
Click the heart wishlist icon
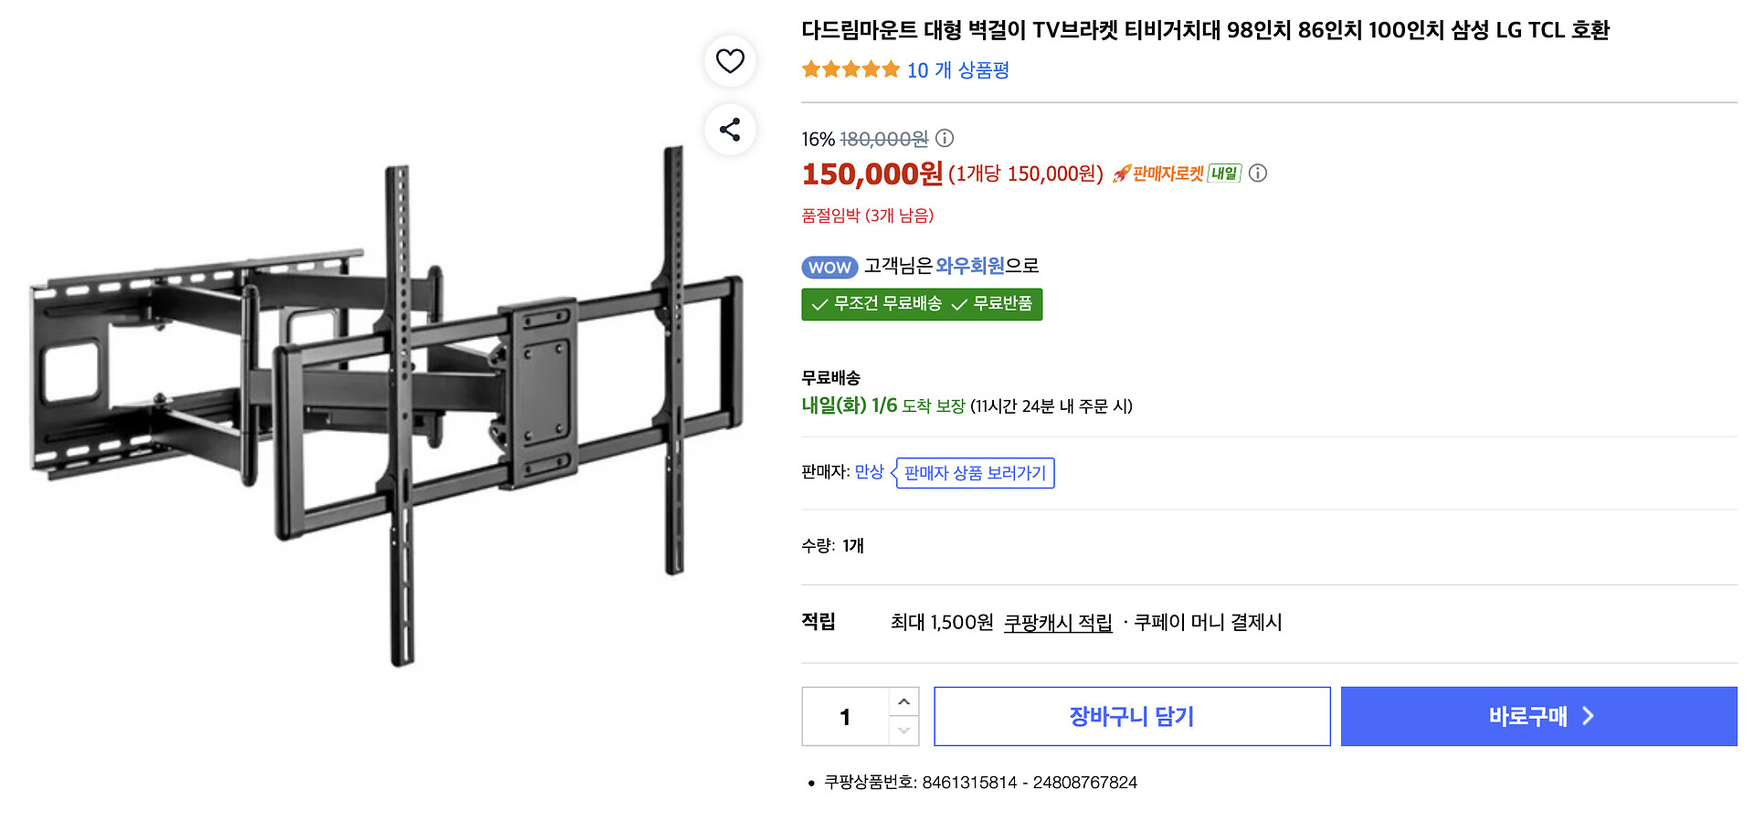pos(730,61)
